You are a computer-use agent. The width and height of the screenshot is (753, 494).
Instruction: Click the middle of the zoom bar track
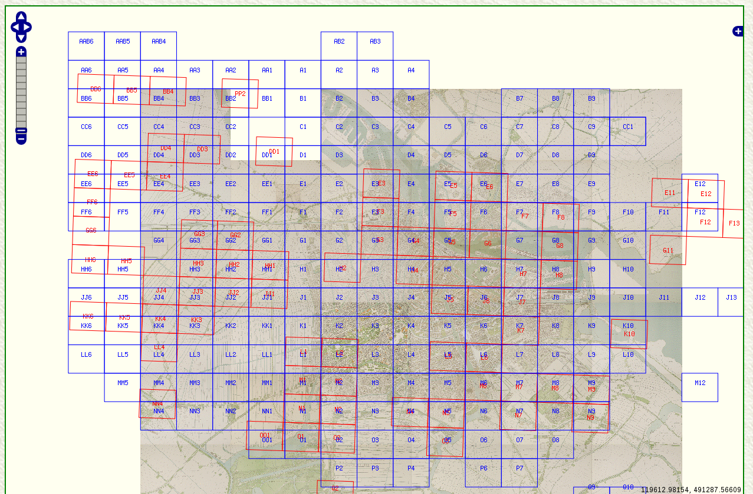pyautogui.click(x=21, y=95)
